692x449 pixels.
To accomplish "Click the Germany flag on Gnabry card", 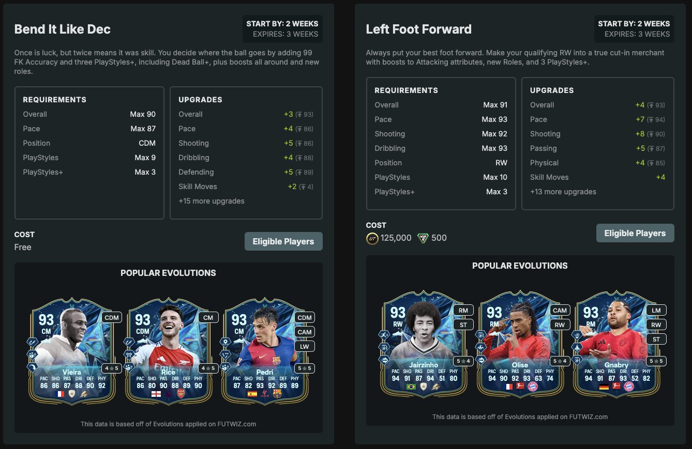I will [x=604, y=386].
